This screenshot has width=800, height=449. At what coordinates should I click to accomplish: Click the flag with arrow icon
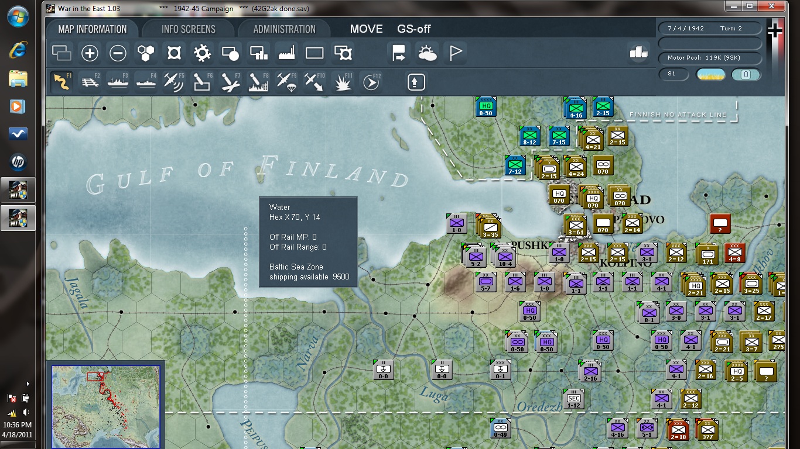click(x=399, y=54)
